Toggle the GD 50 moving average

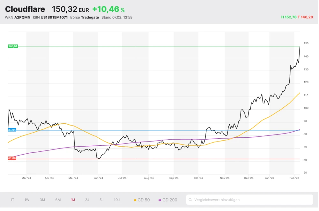click(x=142, y=200)
